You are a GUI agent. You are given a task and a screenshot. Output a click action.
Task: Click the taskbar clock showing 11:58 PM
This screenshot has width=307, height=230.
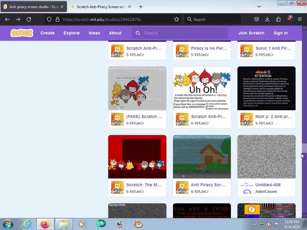tap(291, 224)
